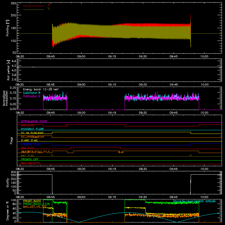Screen dimensions: 225x225
Task: Click the 'Collimator 9' legend label
Action: coord(31,96)
